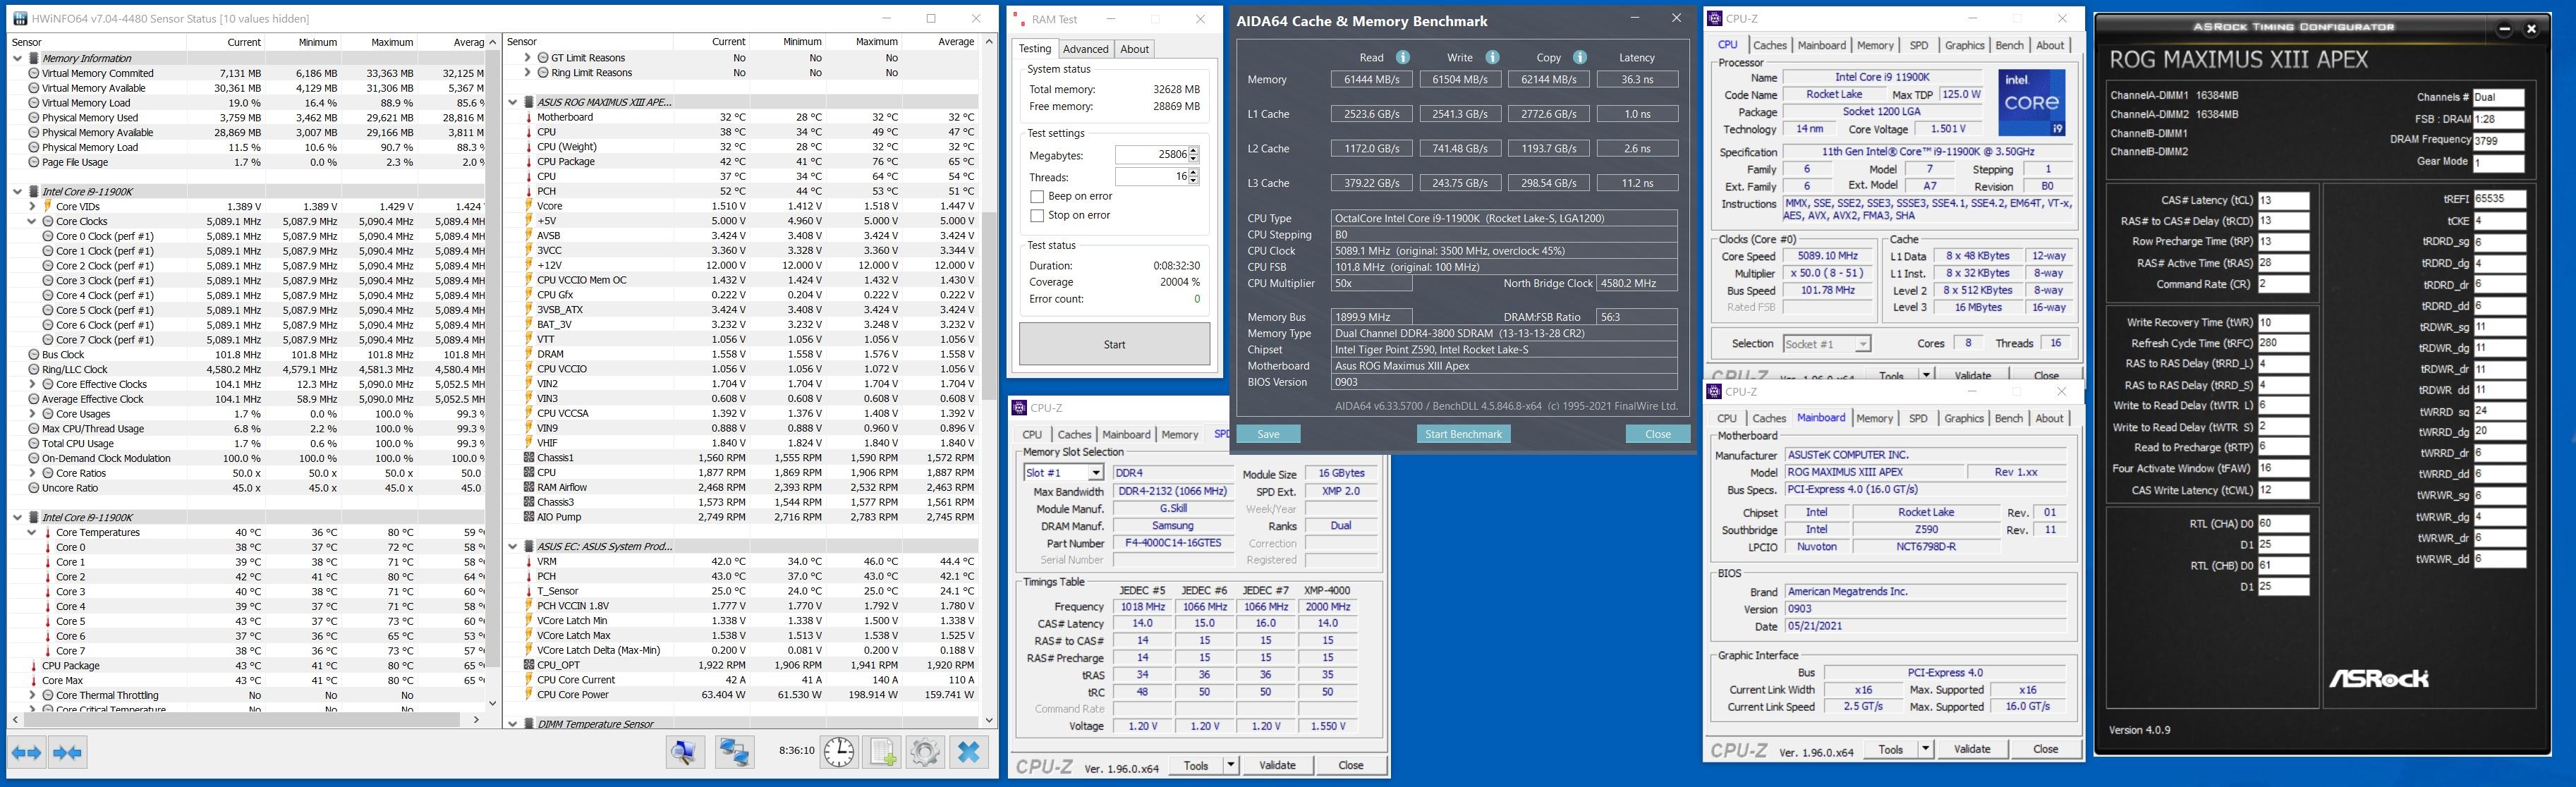
Task: Open Graphics tab in CPU-Z Mainboard window
Action: tap(1963, 418)
